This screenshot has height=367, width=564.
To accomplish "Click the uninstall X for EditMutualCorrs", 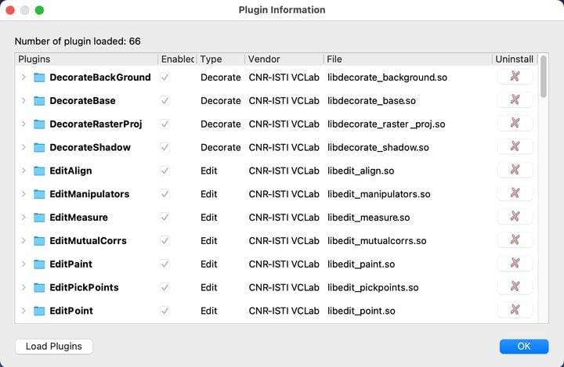I will click(515, 240).
